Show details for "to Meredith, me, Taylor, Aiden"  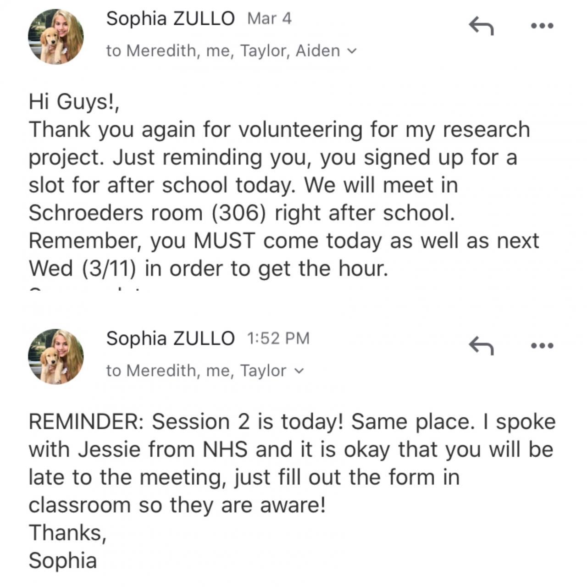(223, 50)
